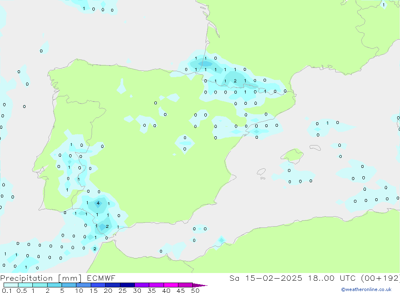Screen dimensions: 400x293
Task: Pick the 0.1–0.5 mm legend swatch
Action: tap(11, 285)
